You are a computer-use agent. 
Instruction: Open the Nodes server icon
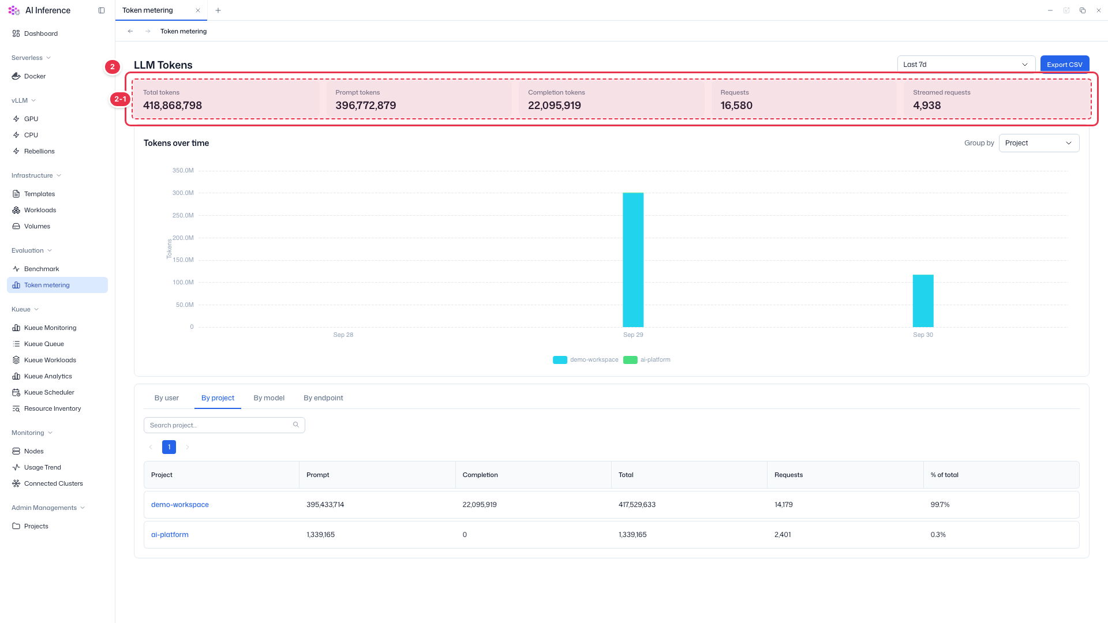(16, 451)
